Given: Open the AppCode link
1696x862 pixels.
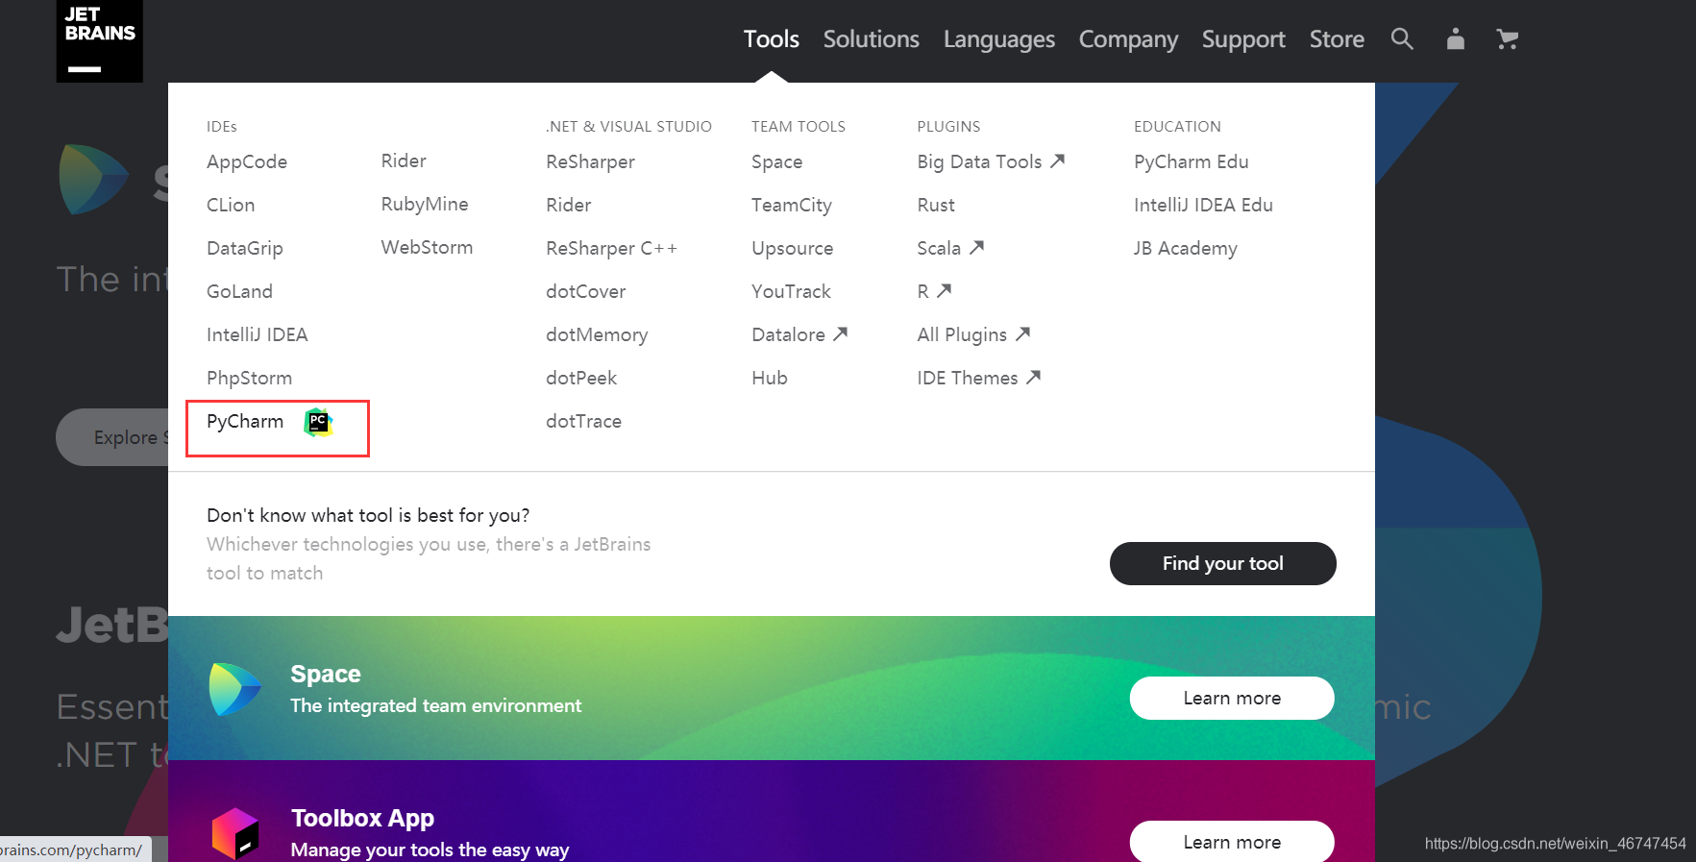Looking at the screenshot, I should [x=247, y=162].
